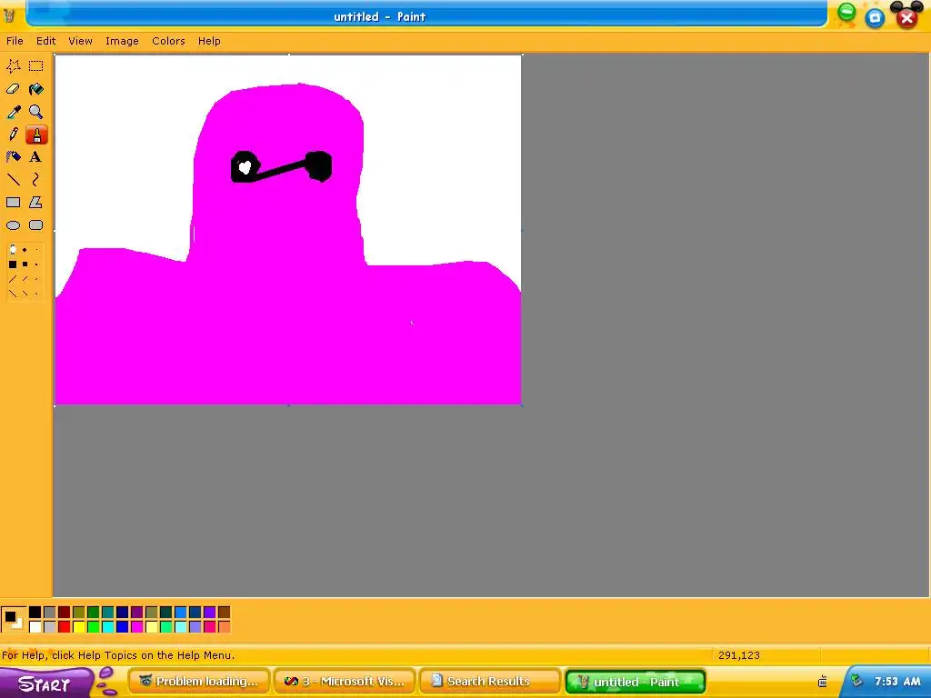Select the Free-Form Select star tool
931x698 pixels.
click(13, 65)
